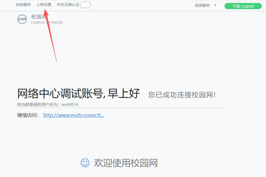Click the red arrow annotation
This screenshot has height=177, width=266.
click(x=50, y=35)
